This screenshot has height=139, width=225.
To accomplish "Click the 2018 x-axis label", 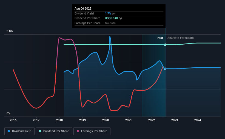I will pos(59,120).
